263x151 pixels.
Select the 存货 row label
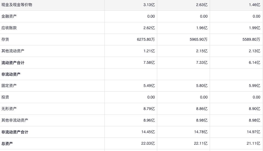point(5,39)
